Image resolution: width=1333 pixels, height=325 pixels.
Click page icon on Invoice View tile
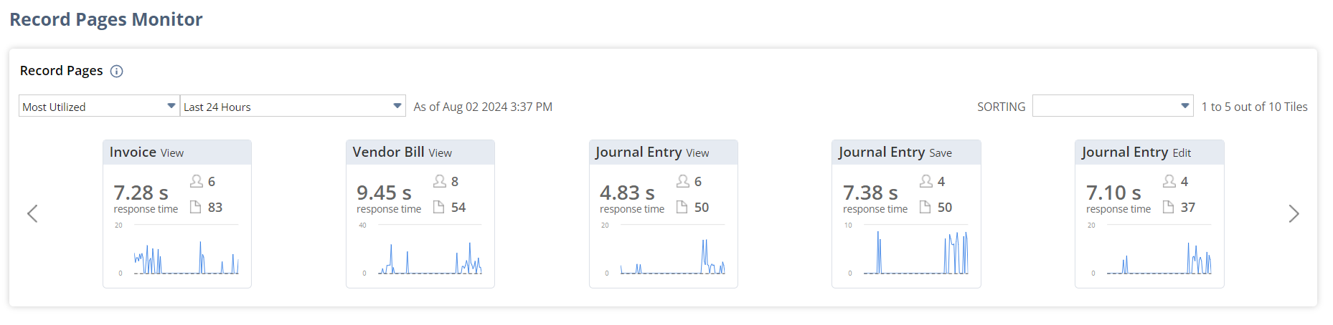195,207
